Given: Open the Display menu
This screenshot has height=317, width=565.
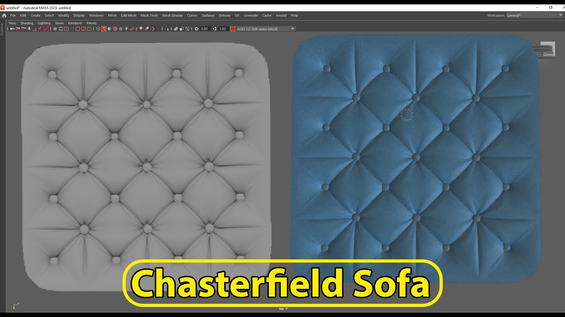Looking at the screenshot, I should (79, 15).
